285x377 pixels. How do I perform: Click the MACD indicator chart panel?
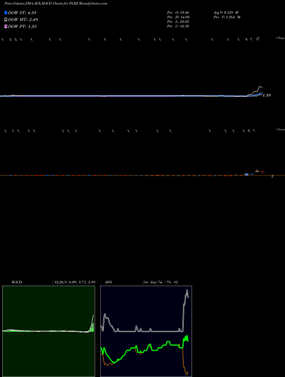tap(48, 331)
